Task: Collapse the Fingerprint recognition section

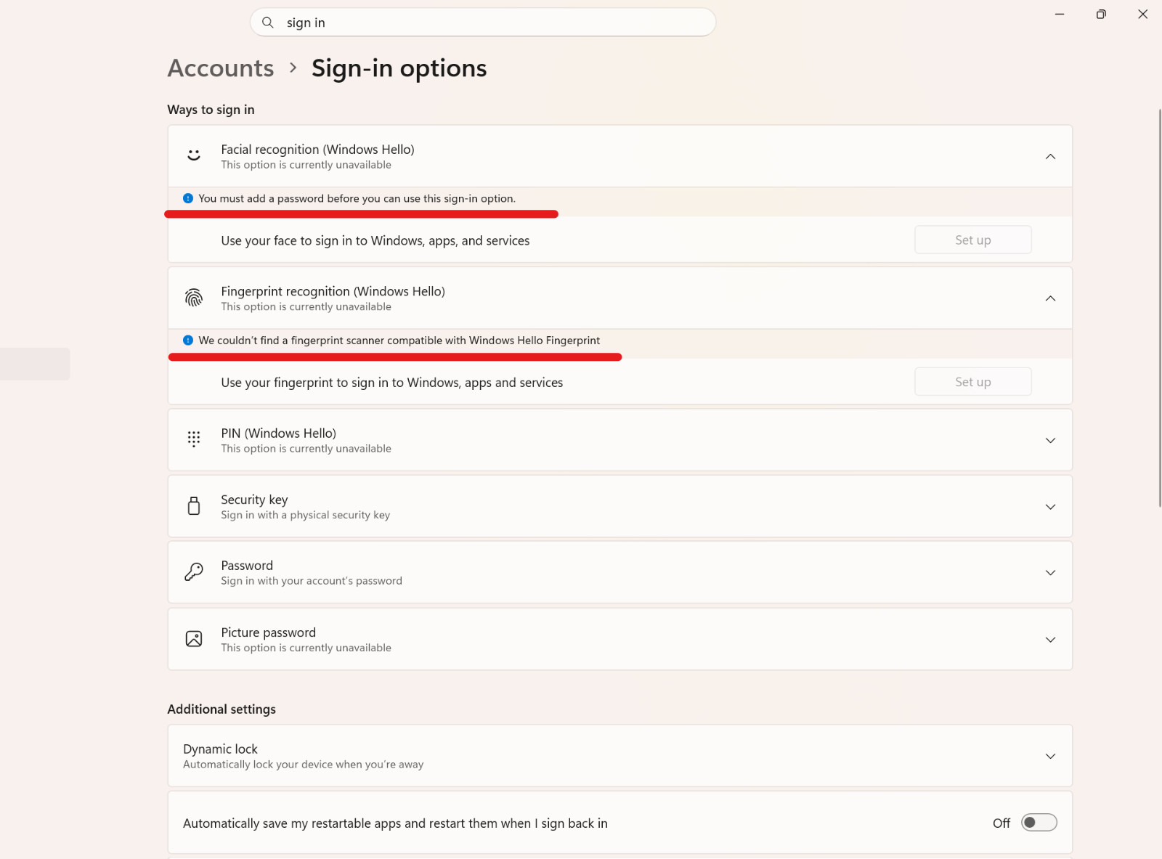Action: pos(1050,298)
